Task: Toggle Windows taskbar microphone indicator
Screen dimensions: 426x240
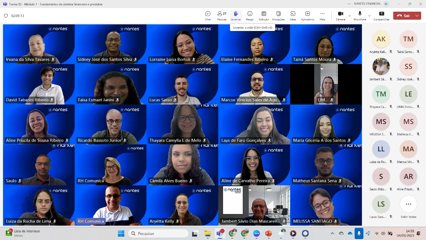Action: (x=359, y=233)
